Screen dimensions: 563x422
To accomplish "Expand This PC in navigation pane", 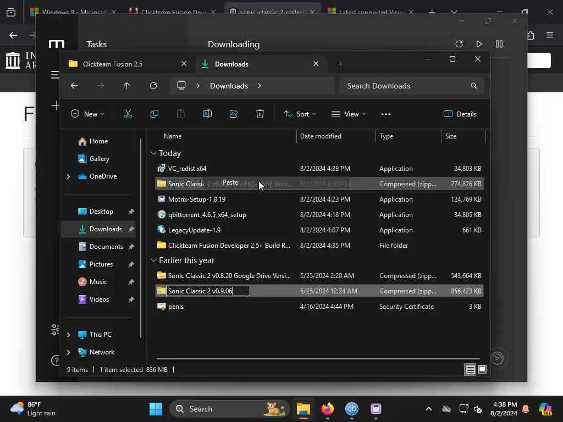I will point(68,335).
